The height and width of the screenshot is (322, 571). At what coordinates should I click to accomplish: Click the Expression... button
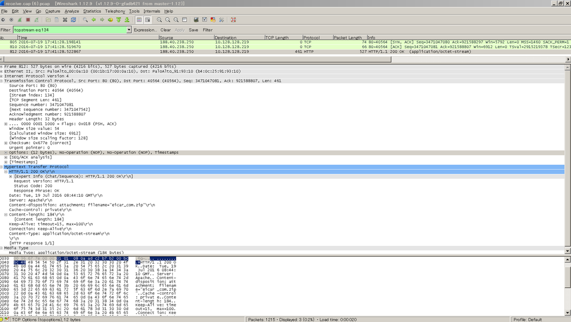145,30
